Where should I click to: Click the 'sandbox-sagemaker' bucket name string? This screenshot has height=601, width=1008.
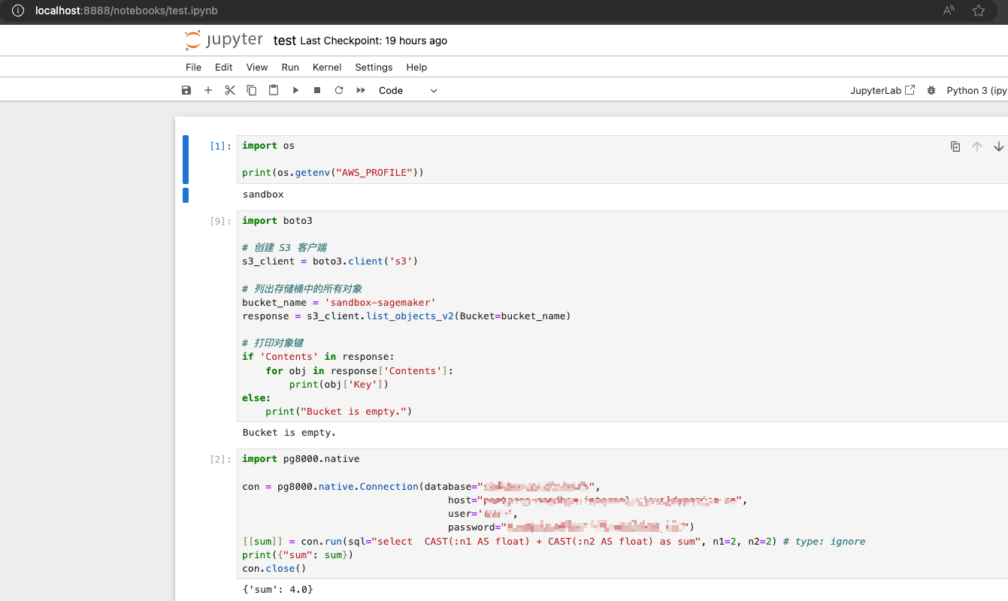click(x=380, y=302)
